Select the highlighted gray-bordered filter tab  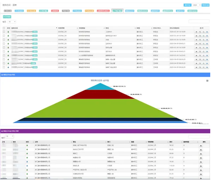click(117, 11)
